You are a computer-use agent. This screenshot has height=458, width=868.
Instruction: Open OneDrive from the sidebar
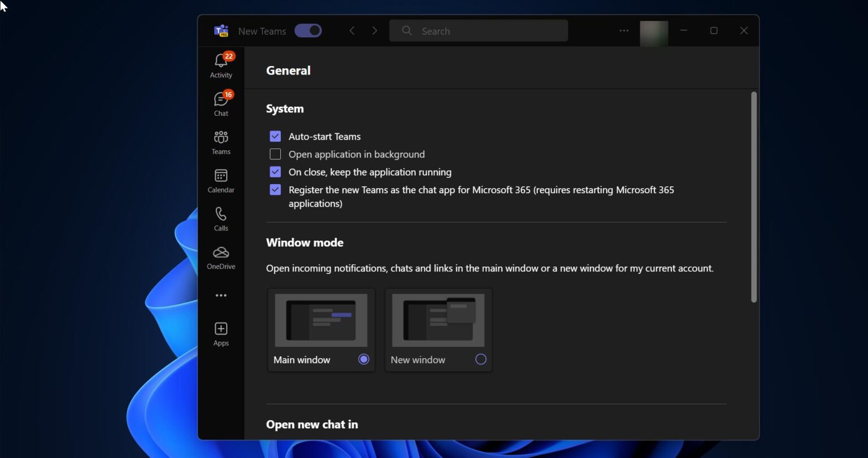click(x=221, y=253)
